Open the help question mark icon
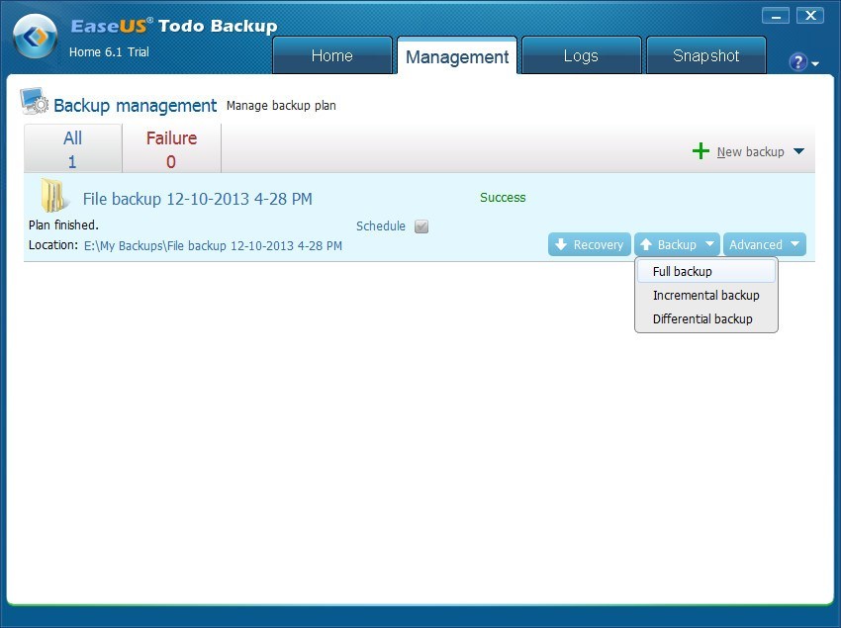Screen dimensions: 841x628 (797, 62)
